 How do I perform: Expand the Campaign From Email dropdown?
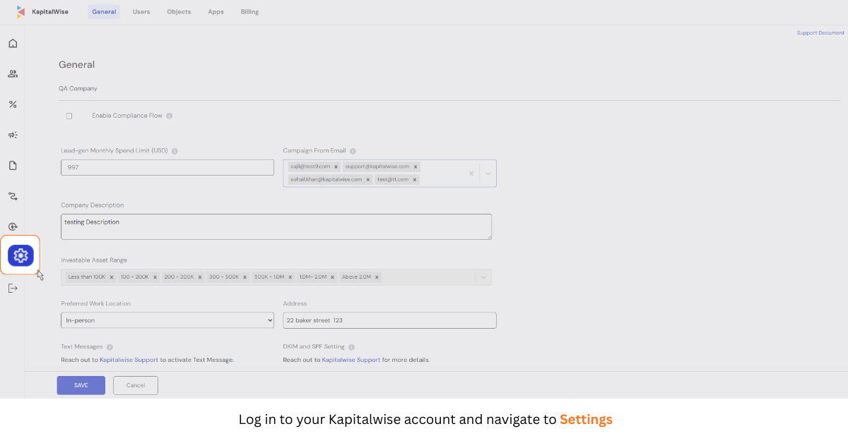pyautogui.click(x=488, y=174)
